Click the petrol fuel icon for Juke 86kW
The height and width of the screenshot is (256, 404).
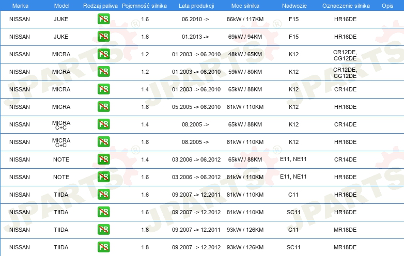tap(103, 19)
